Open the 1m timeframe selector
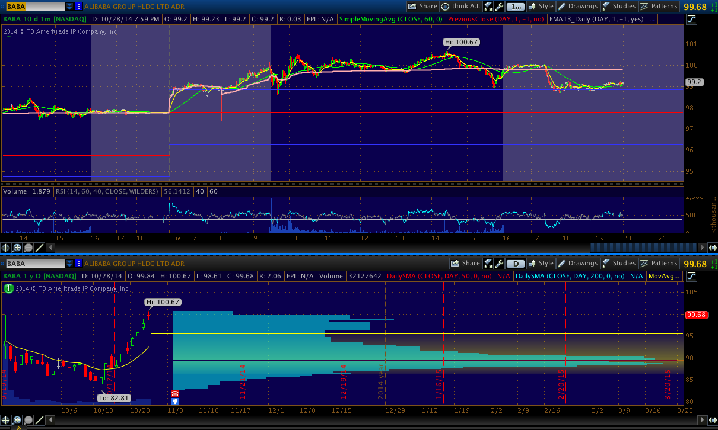Screen dimensions: 718x430 [x=516, y=7]
